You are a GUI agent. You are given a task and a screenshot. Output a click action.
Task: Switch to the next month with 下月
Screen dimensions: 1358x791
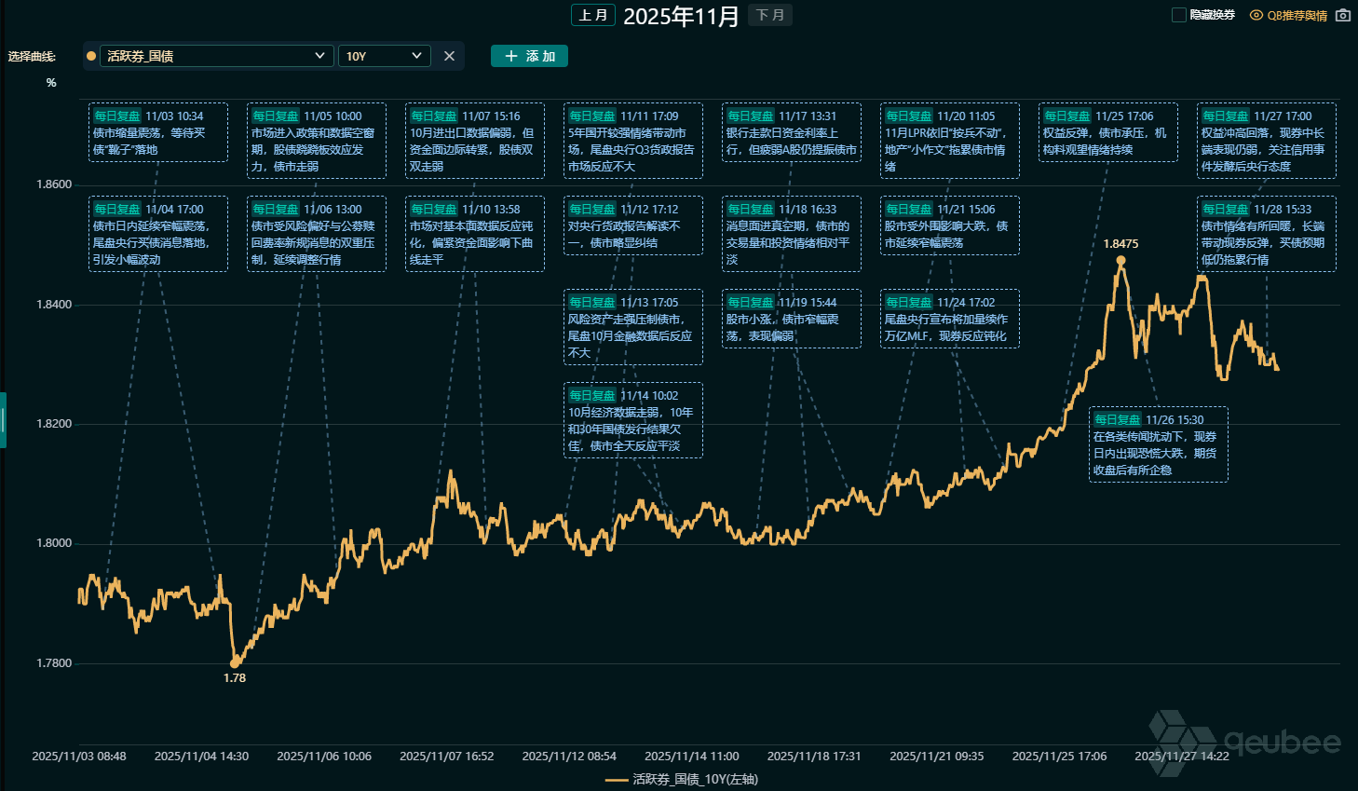pyautogui.click(x=769, y=15)
